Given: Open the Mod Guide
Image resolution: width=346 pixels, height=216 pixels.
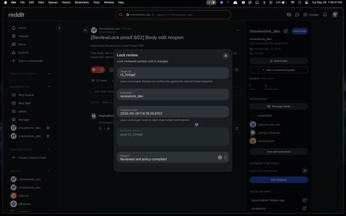Looking at the screenshot, I should 279,61.
